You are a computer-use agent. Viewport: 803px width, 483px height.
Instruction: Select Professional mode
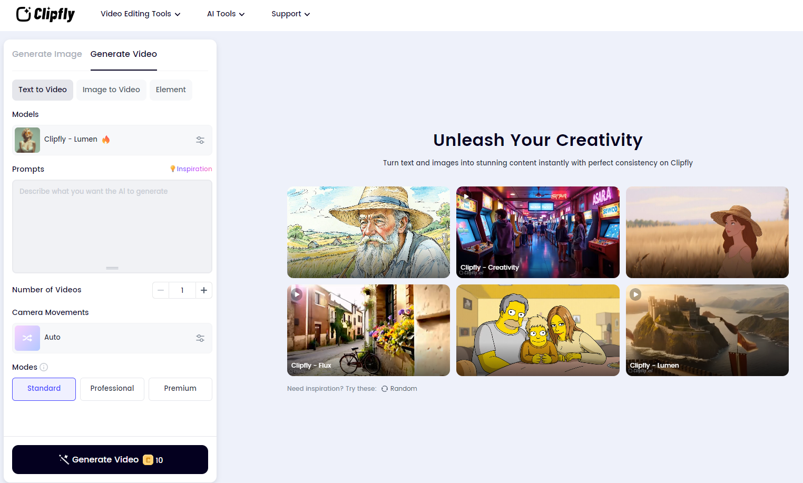tap(112, 389)
